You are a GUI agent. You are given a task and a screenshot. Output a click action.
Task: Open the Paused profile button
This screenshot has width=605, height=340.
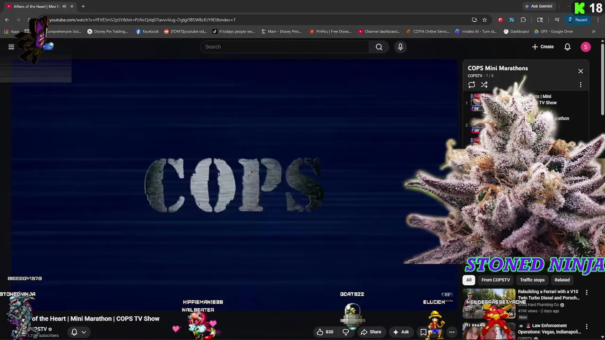click(x=578, y=20)
